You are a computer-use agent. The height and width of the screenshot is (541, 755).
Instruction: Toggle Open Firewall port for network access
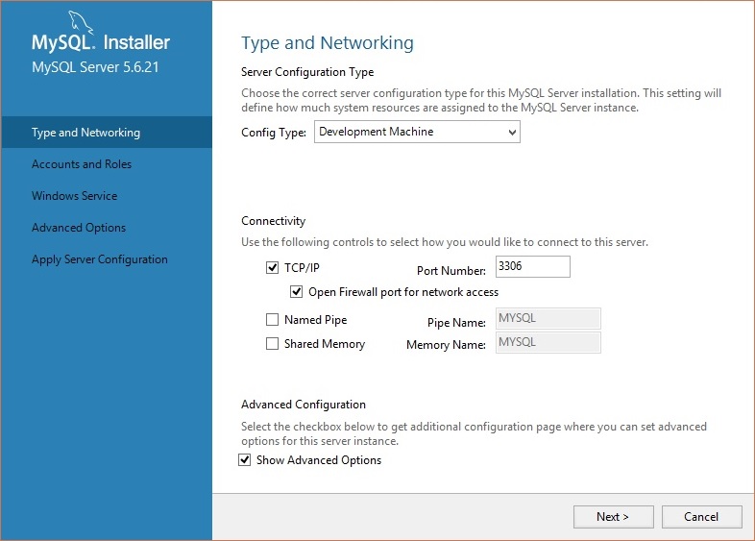point(296,291)
